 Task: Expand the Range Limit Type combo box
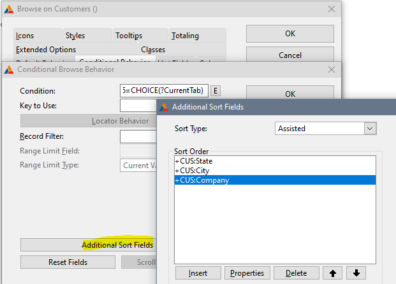[x=138, y=166]
